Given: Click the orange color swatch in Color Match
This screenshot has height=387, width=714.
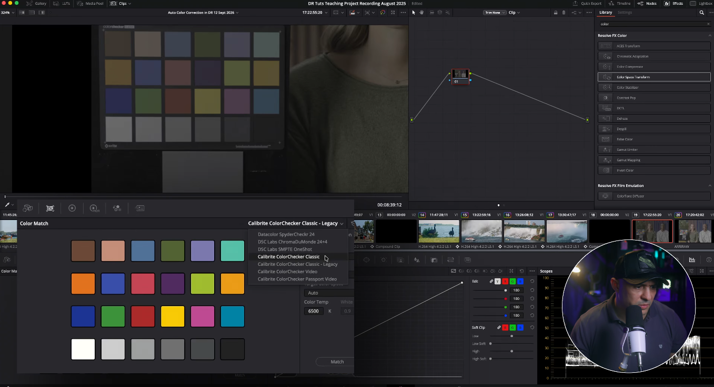Looking at the screenshot, I should 83,284.
